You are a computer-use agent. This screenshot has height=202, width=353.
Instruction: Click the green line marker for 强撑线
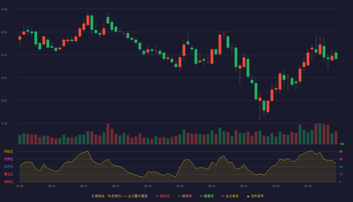[x=201, y=196]
